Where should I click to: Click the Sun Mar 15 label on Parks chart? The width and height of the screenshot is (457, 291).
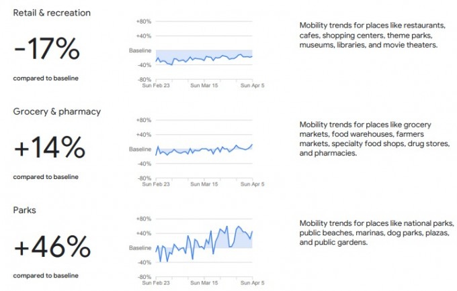tap(204, 283)
